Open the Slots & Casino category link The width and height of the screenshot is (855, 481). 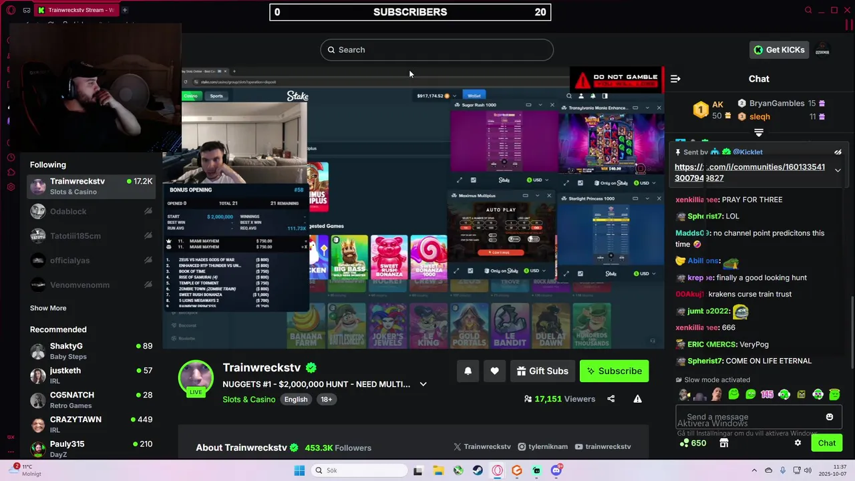[249, 399]
